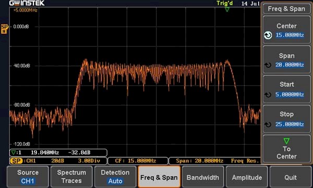Select the 20.000MHz Span value field
This screenshot has height=188, width=313.
pyautogui.click(x=290, y=65)
